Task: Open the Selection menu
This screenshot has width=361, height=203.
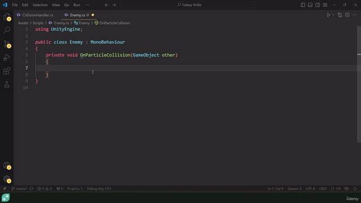Action: click(40, 5)
